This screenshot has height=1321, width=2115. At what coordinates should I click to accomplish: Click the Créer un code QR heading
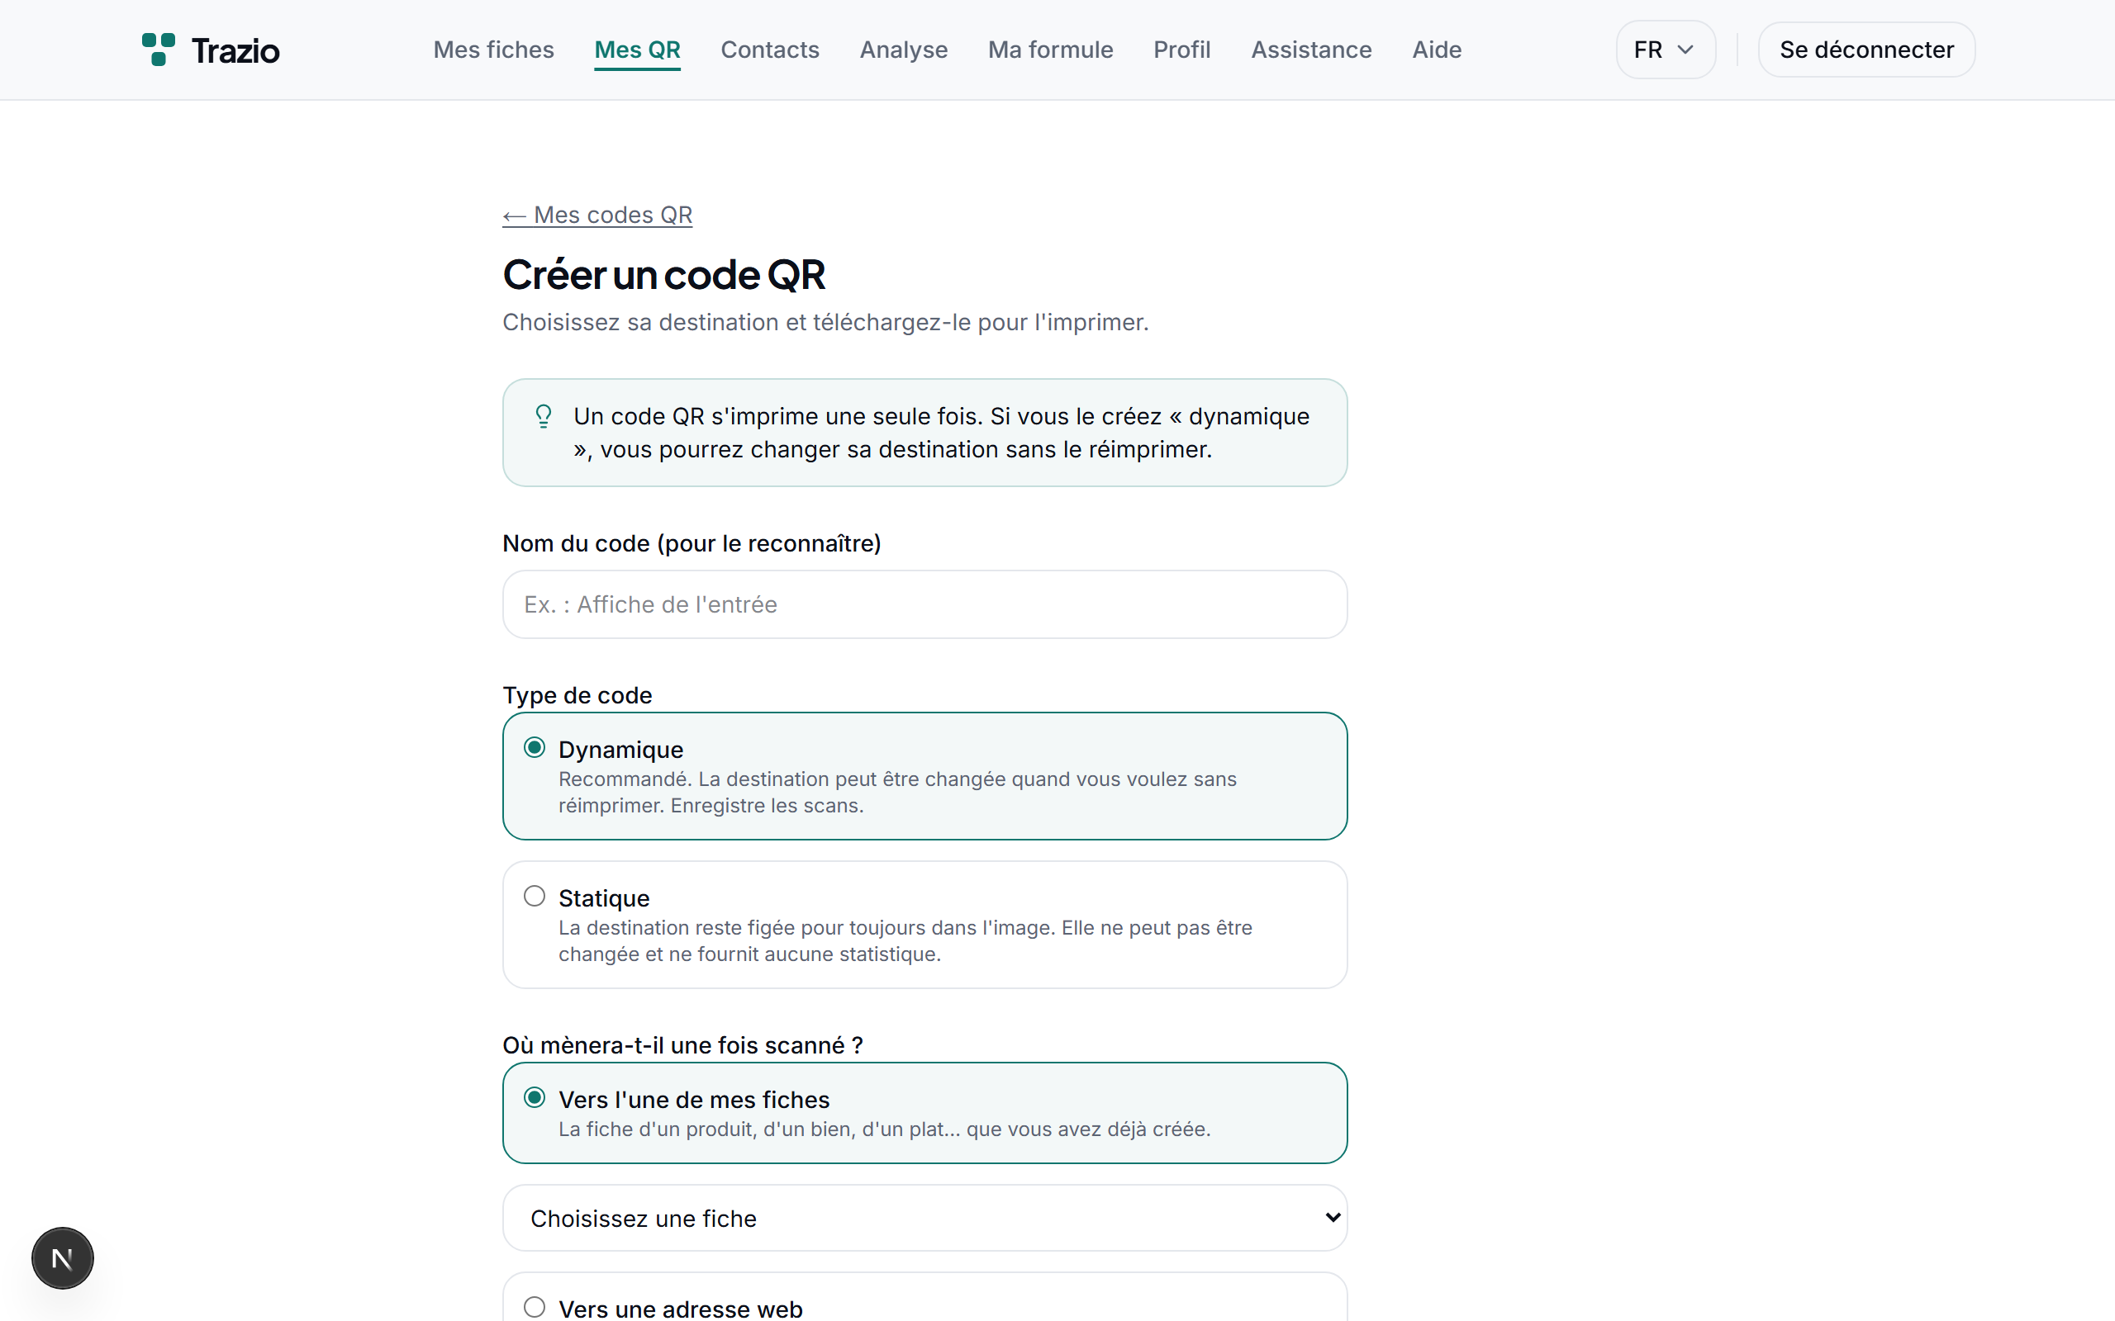663,274
